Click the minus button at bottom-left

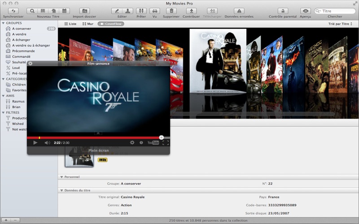click(15, 220)
